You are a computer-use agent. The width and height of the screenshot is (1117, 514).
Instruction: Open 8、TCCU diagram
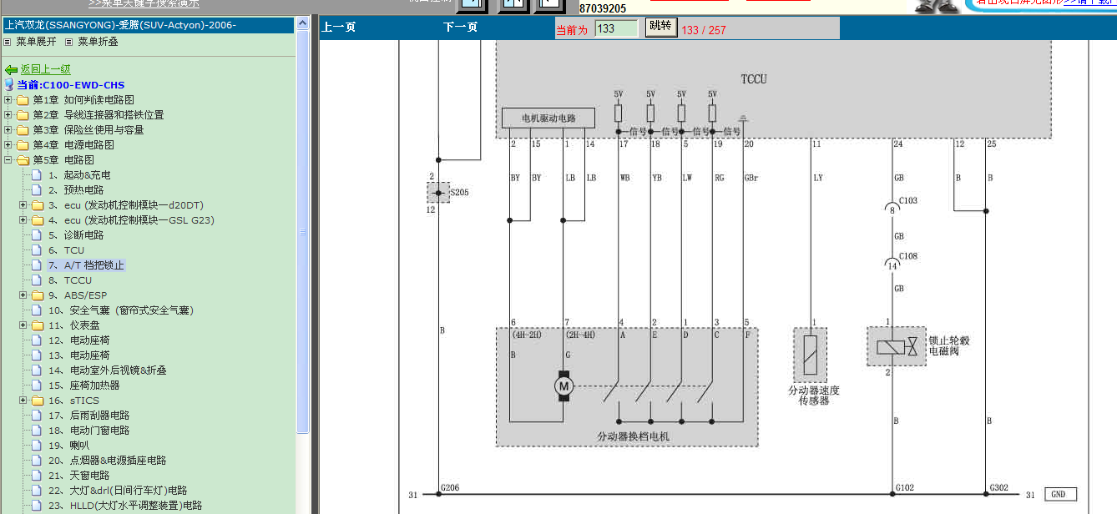click(x=70, y=280)
